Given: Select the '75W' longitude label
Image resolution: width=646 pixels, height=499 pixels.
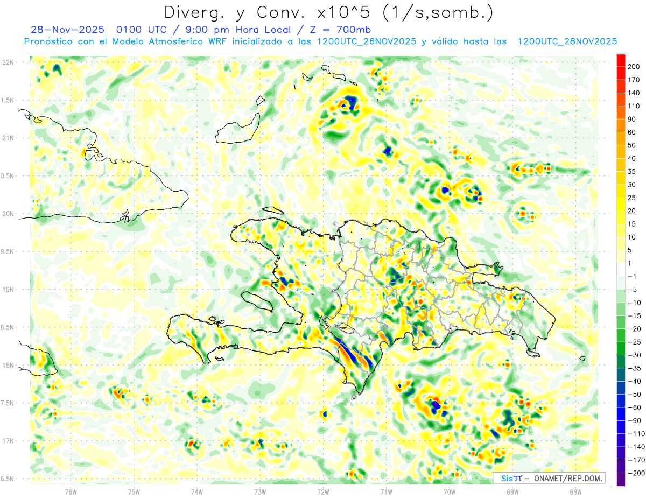Looking at the screenshot, I should point(134,492).
